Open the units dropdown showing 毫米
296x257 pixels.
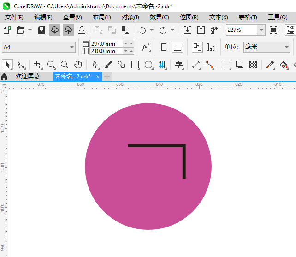(267, 47)
